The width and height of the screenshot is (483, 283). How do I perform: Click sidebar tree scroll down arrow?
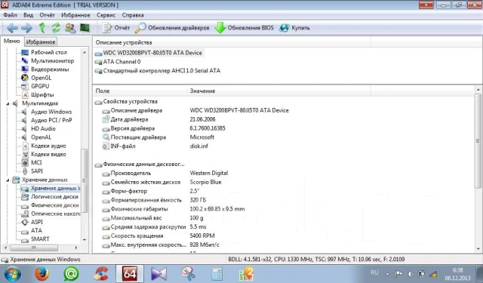[x=85, y=240]
